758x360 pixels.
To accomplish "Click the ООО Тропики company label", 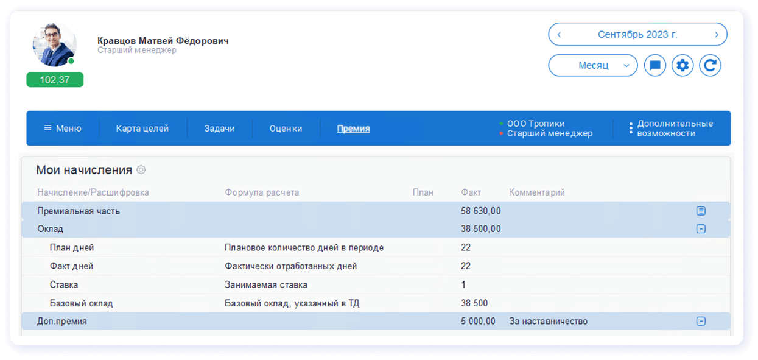I will pos(535,122).
